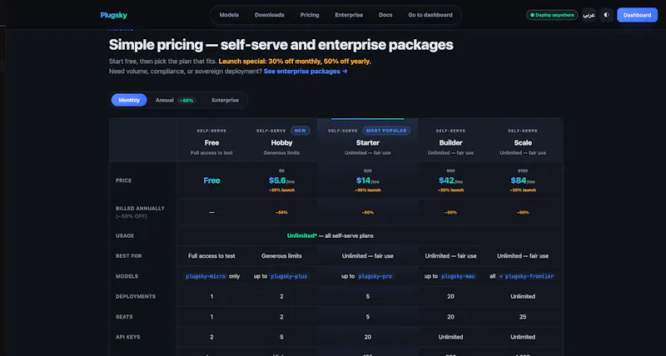Screen dimensions: 666x356
Task: Click the BILLED ANNUALLY row label
Action: pos(140,208)
